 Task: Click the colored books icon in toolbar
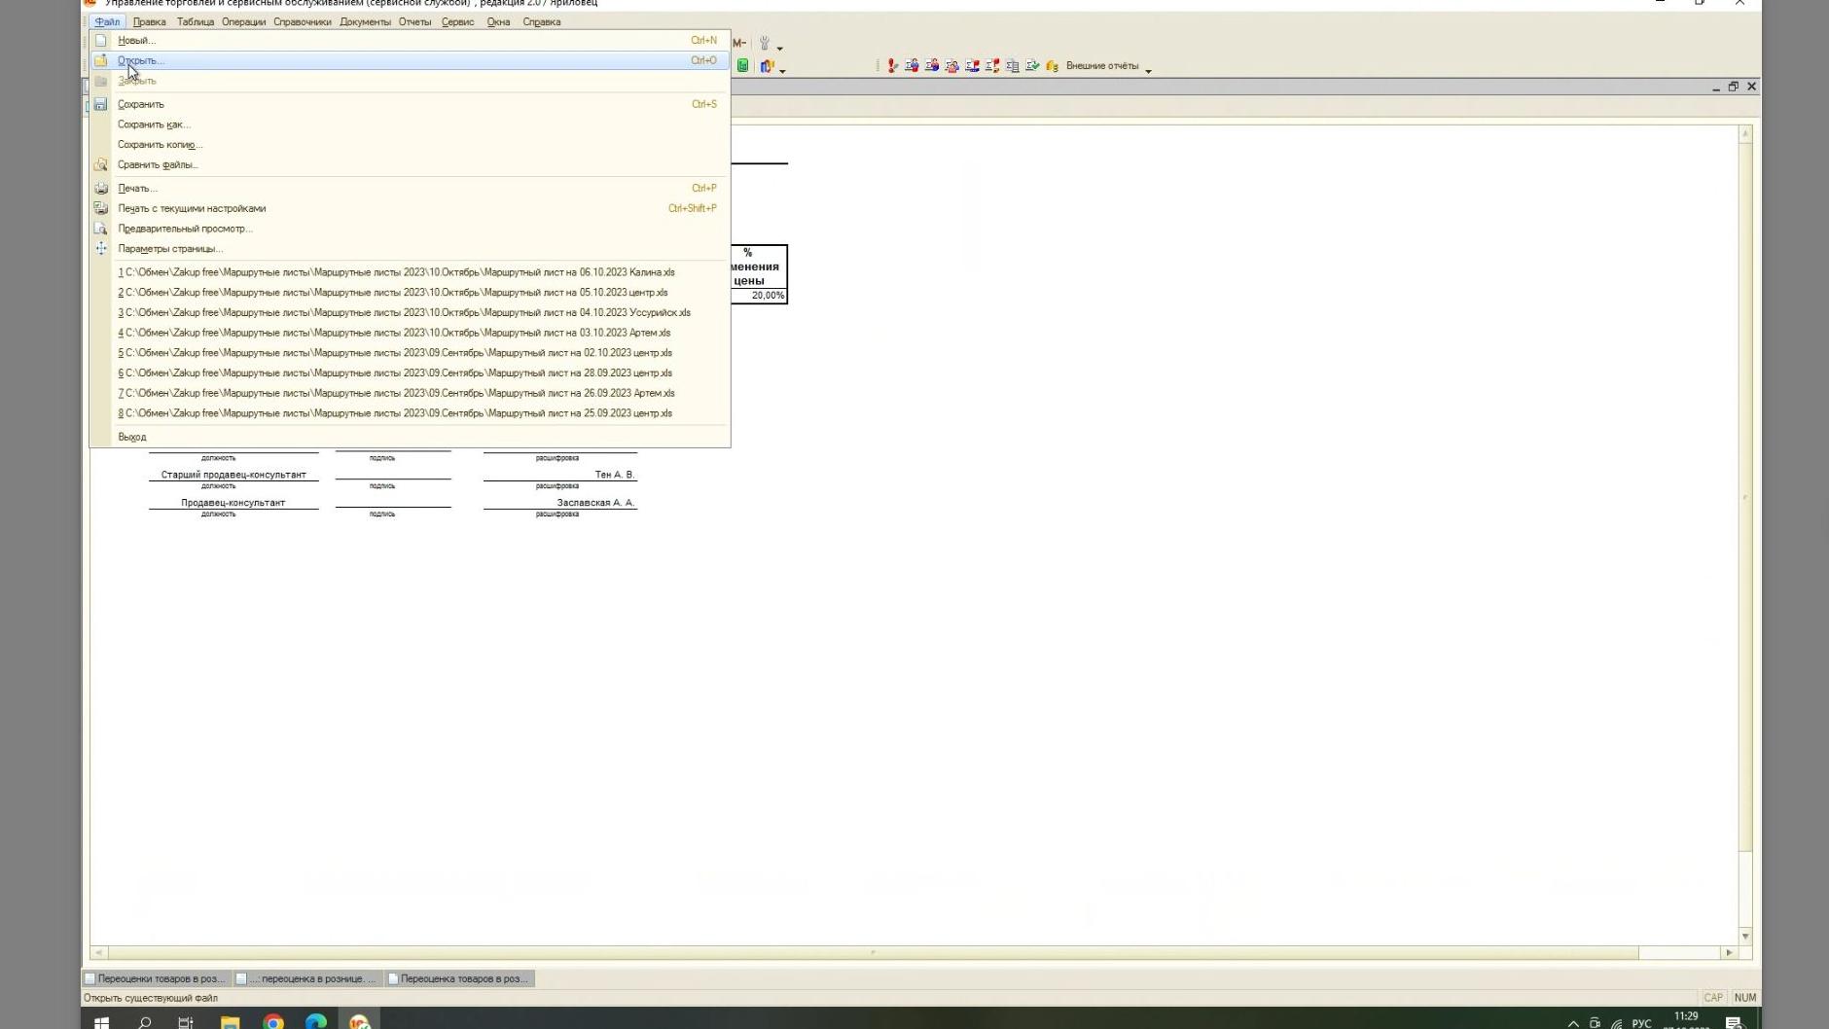point(767,66)
